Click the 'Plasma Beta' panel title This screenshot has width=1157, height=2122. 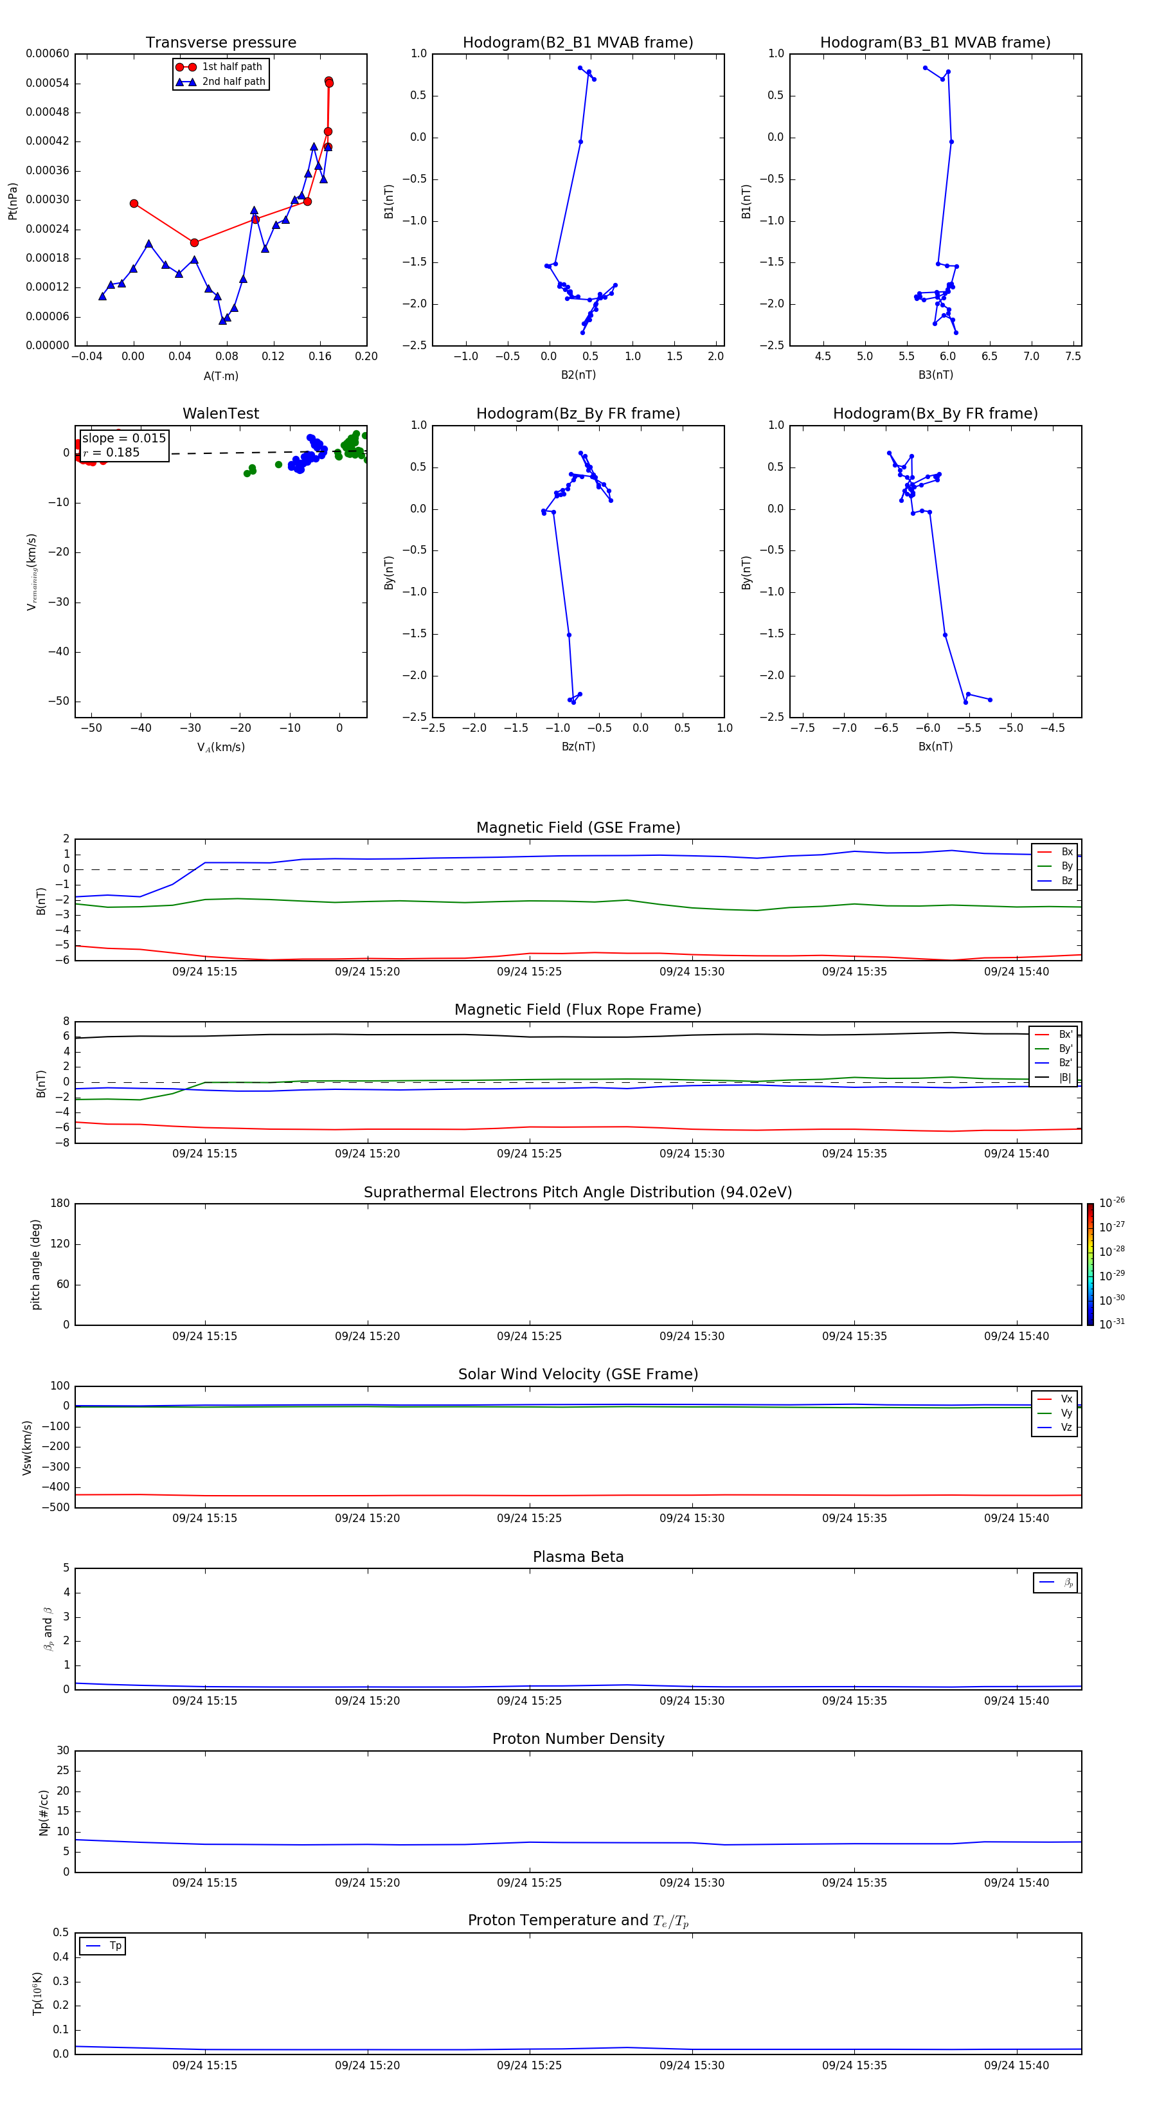coord(578,1557)
